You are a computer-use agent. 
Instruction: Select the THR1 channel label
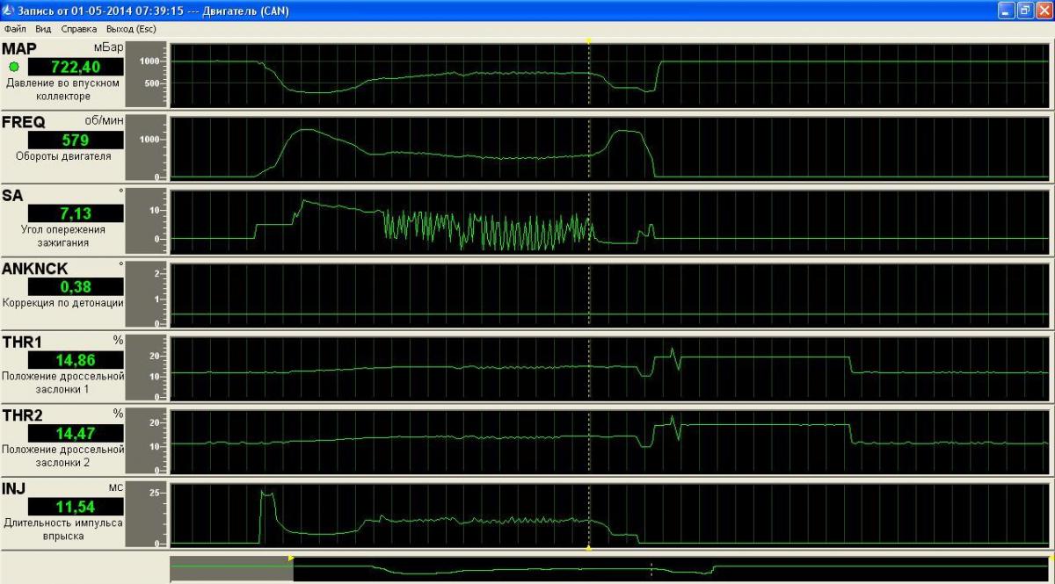pyautogui.click(x=22, y=341)
